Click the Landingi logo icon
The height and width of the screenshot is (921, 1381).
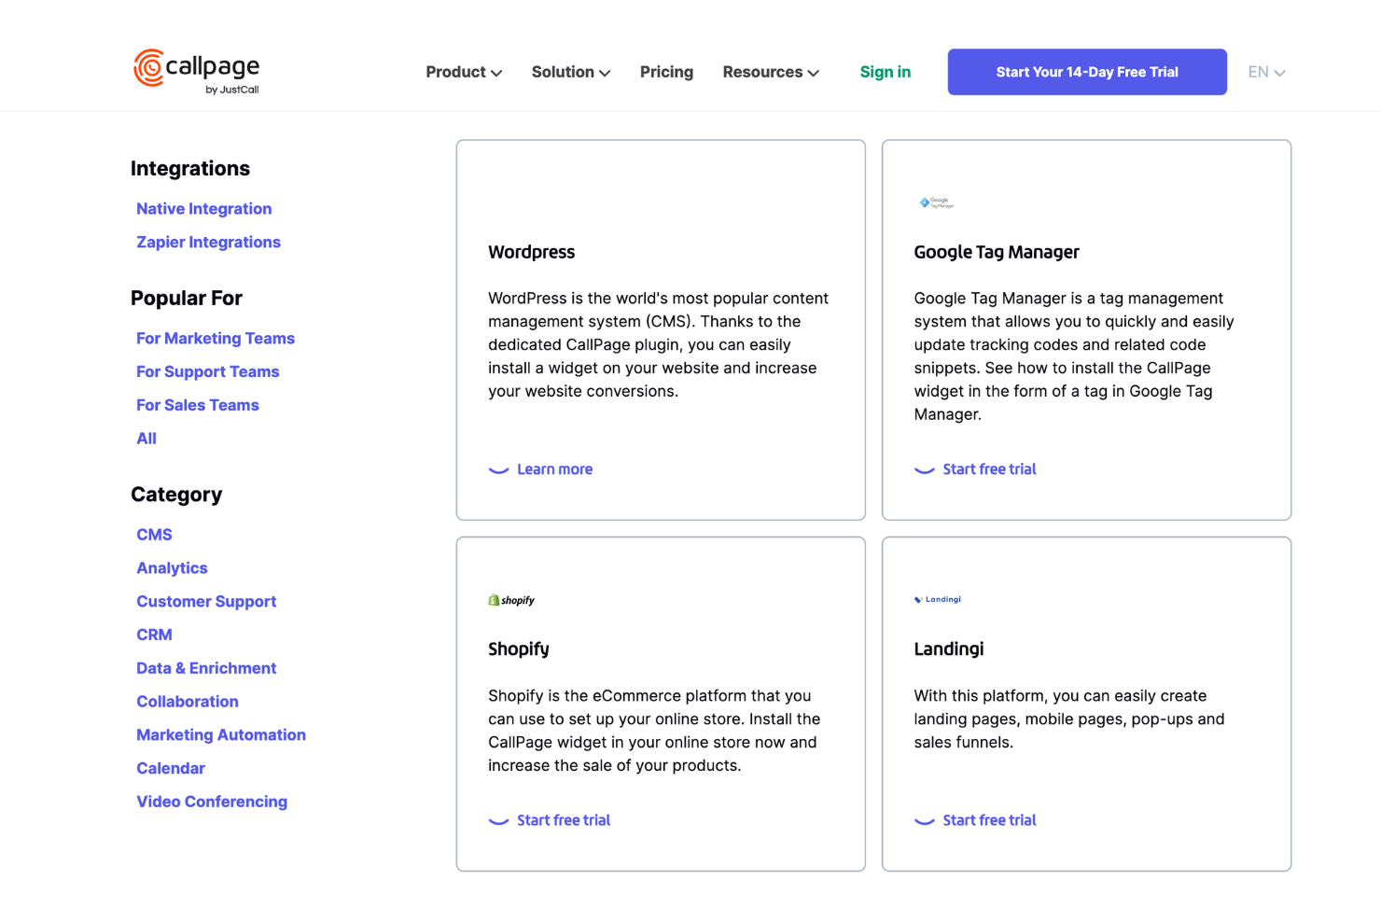coord(937,599)
